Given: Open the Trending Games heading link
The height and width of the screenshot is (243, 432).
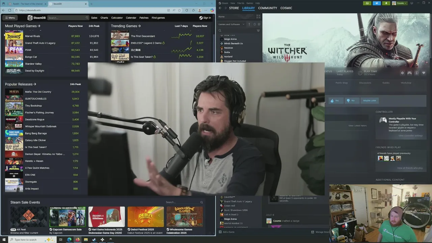Looking at the screenshot, I should (x=126, y=26).
